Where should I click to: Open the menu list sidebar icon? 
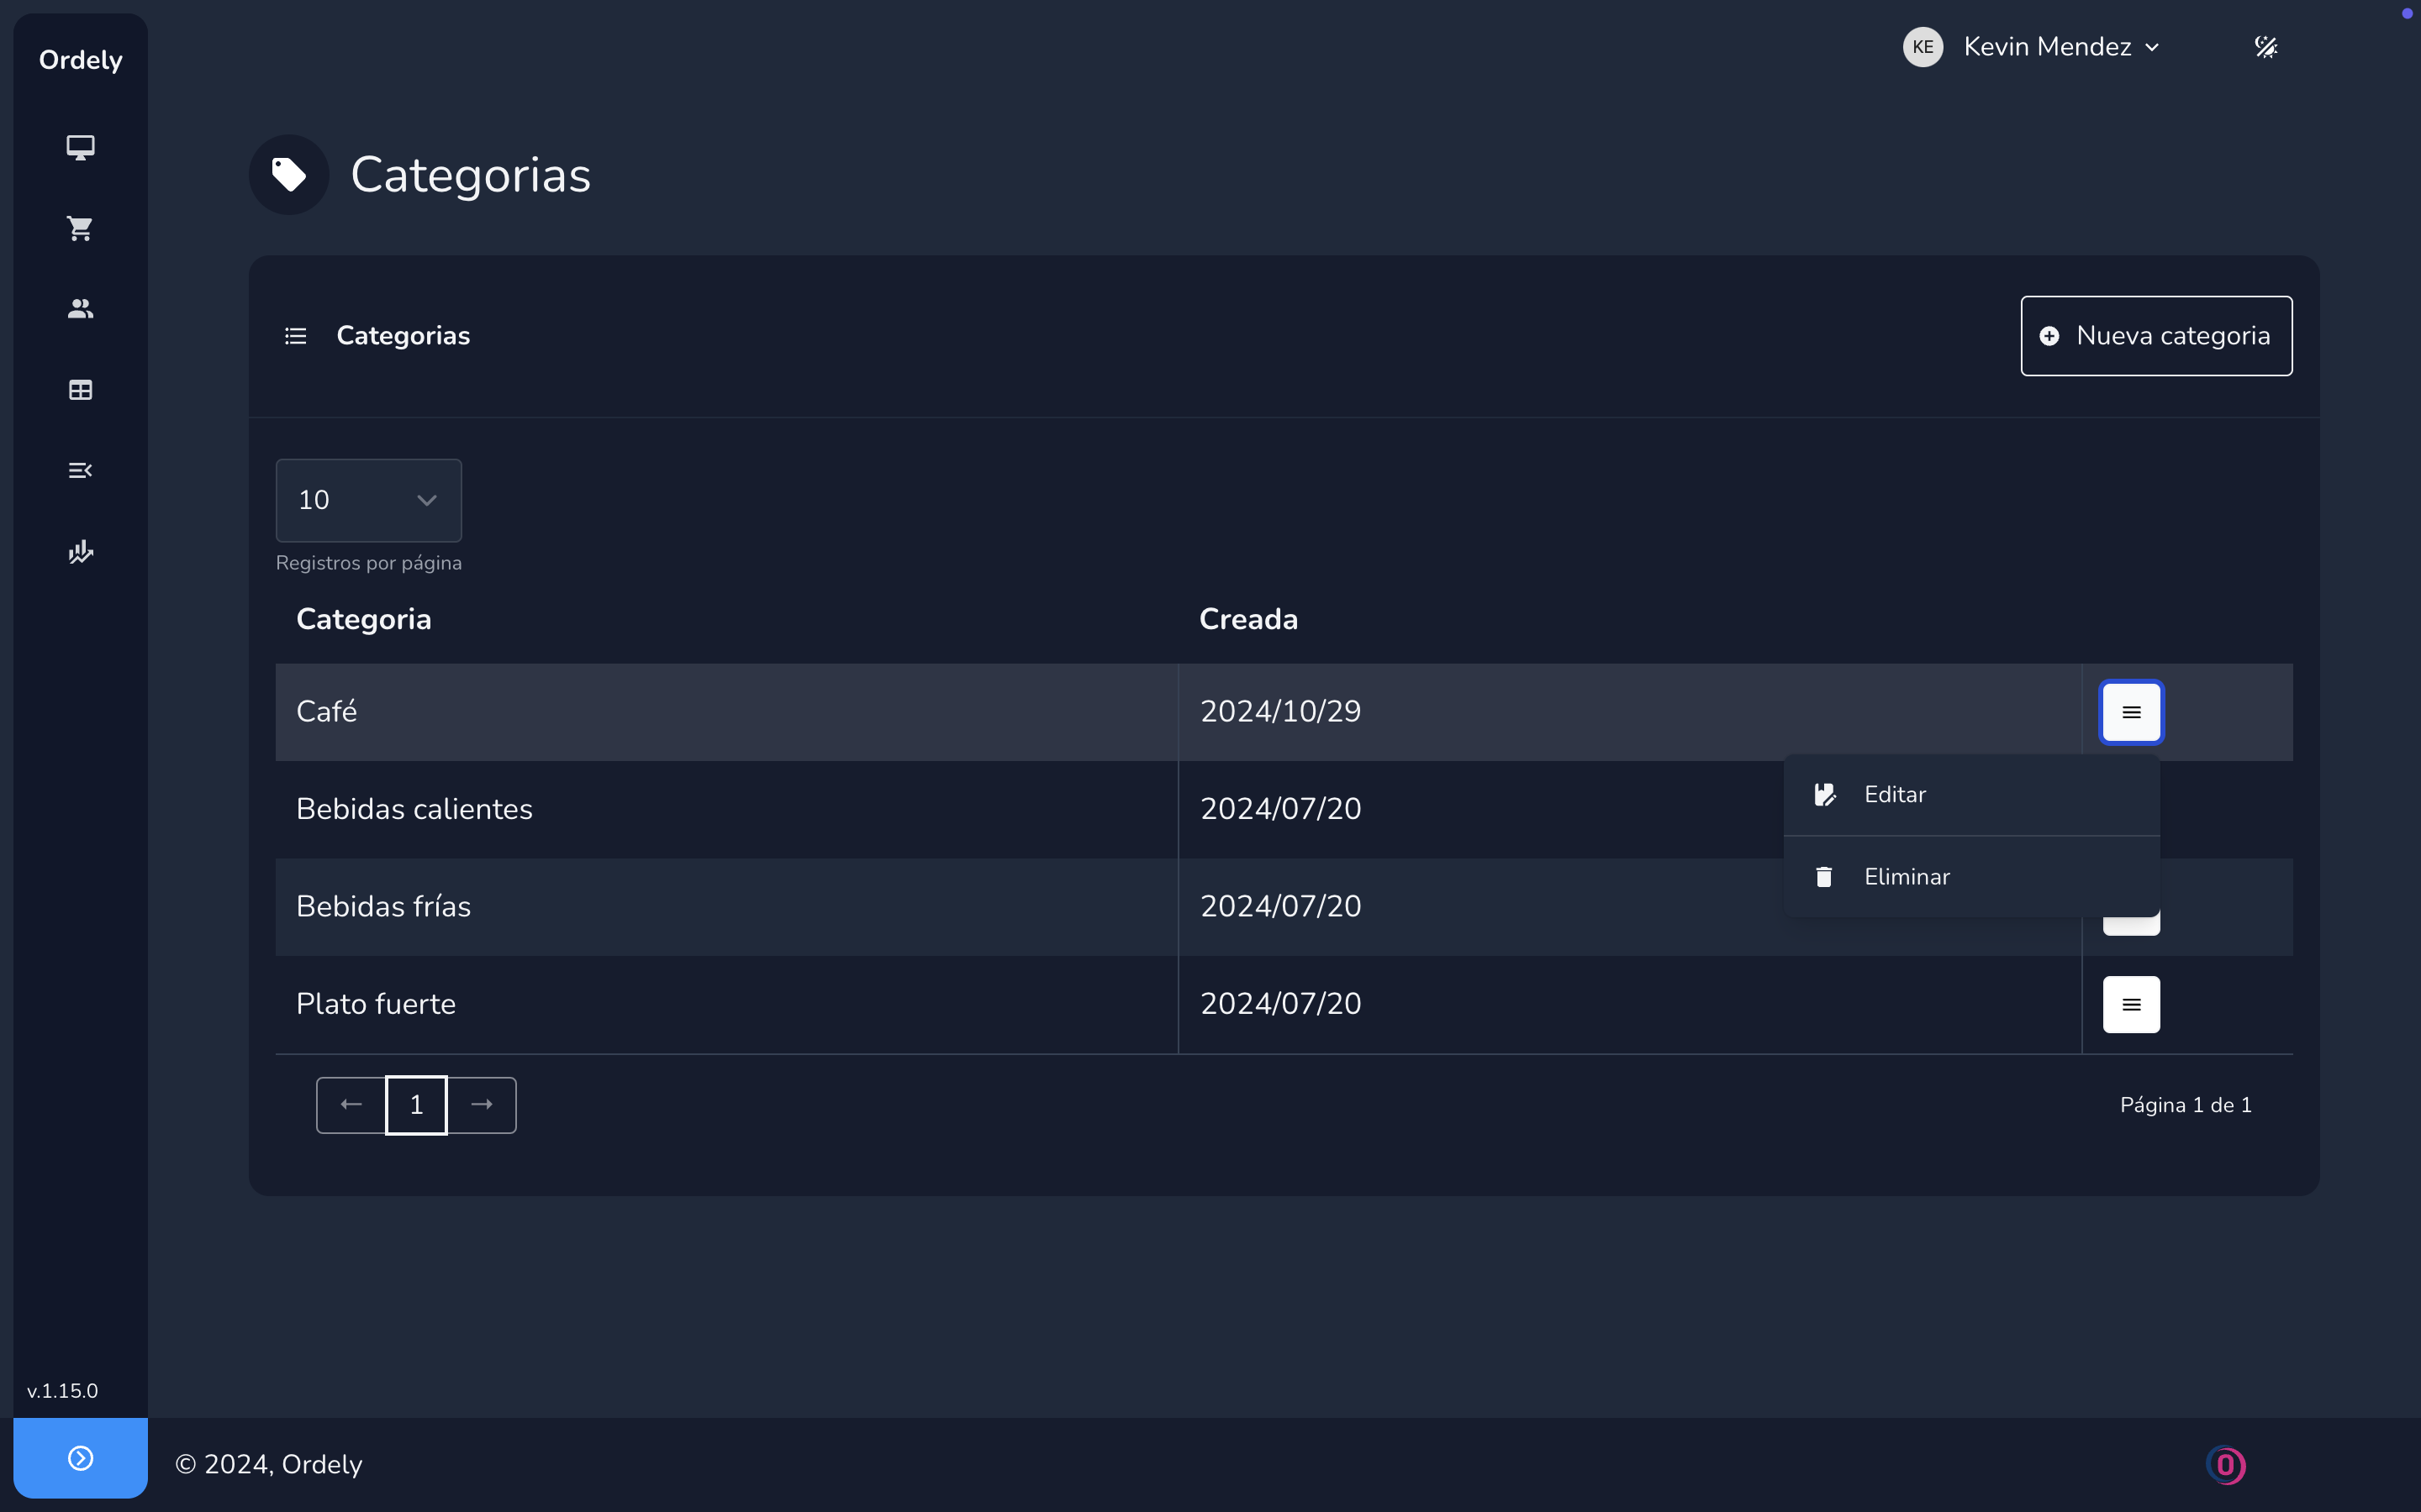click(80, 470)
